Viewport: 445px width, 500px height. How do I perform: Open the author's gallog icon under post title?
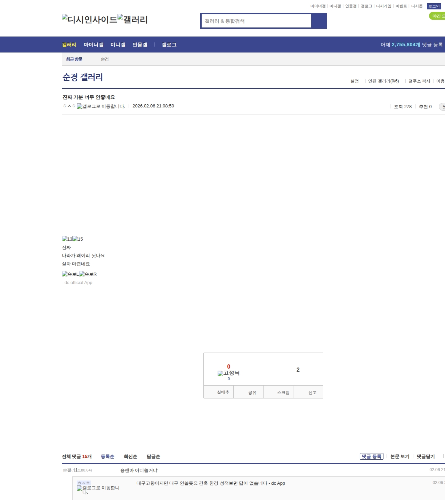101,106
